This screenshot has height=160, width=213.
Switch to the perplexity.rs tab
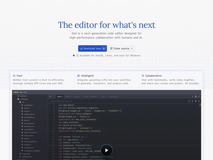(x=114, y=97)
